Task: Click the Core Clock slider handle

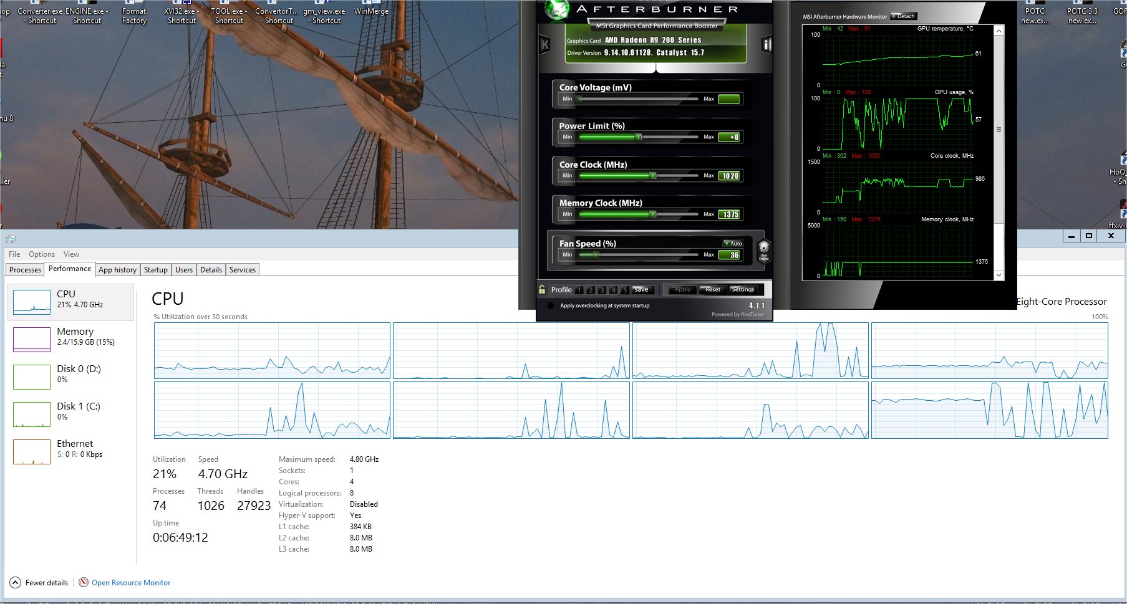Action: click(x=653, y=176)
